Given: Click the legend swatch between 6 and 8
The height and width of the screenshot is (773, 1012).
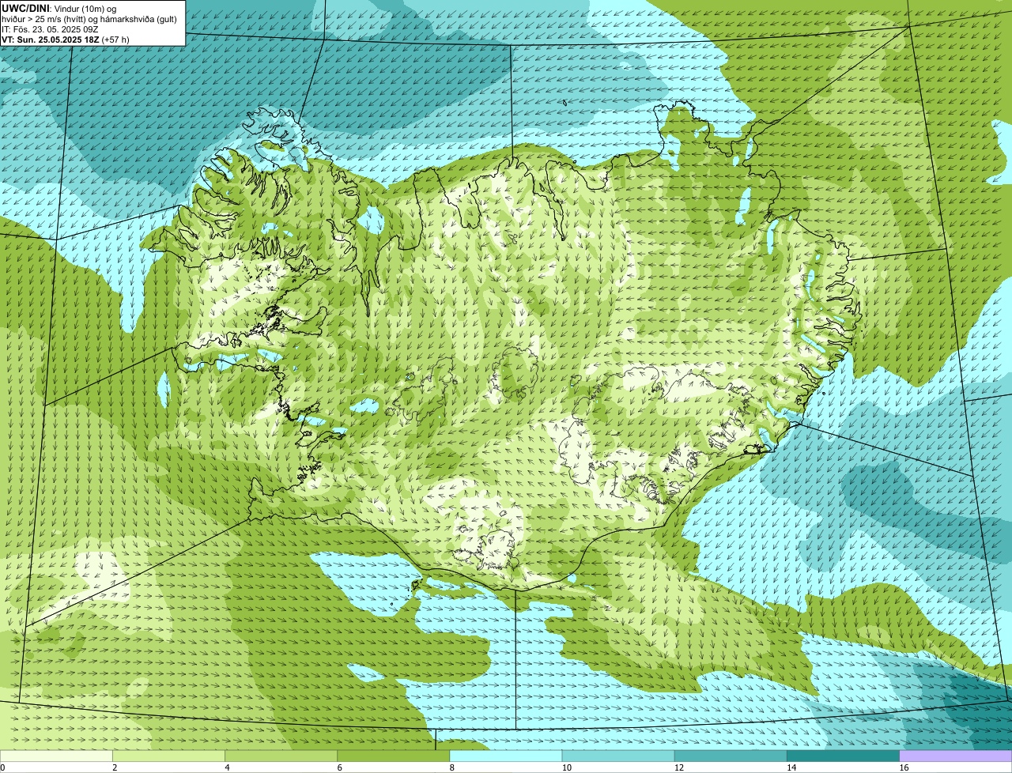Looking at the screenshot, I should click(393, 756).
